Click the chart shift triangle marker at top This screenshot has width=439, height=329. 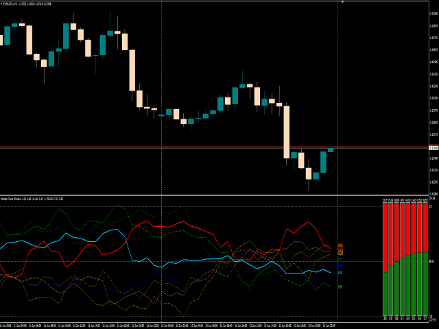pos(342,1)
